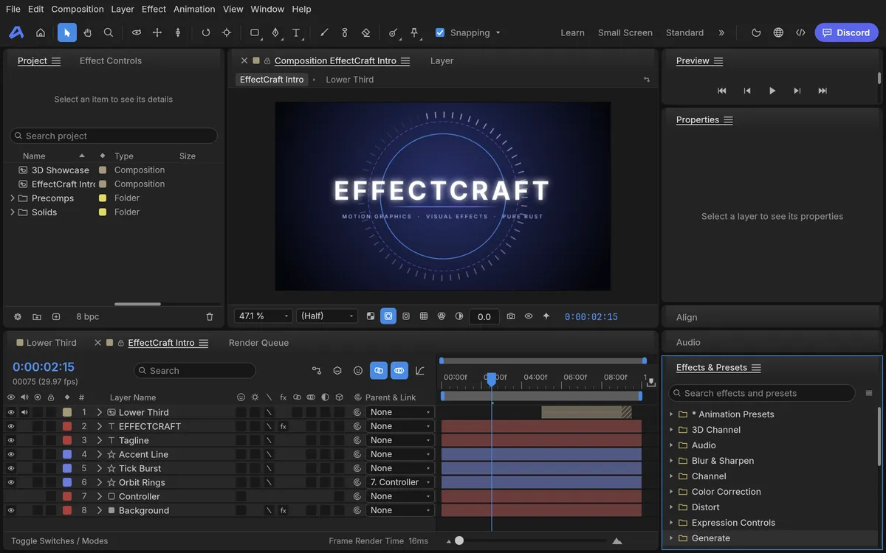886x553 pixels.
Task: Toggle the highlighted region button in viewer footer
Action: [x=388, y=316]
